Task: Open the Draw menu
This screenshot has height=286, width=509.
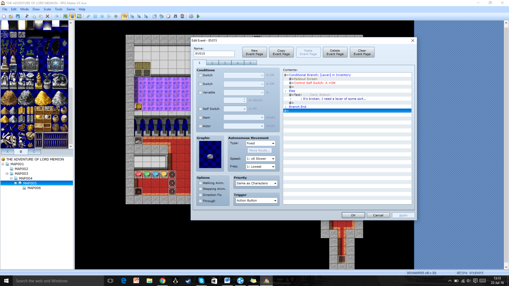Action: (36, 9)
